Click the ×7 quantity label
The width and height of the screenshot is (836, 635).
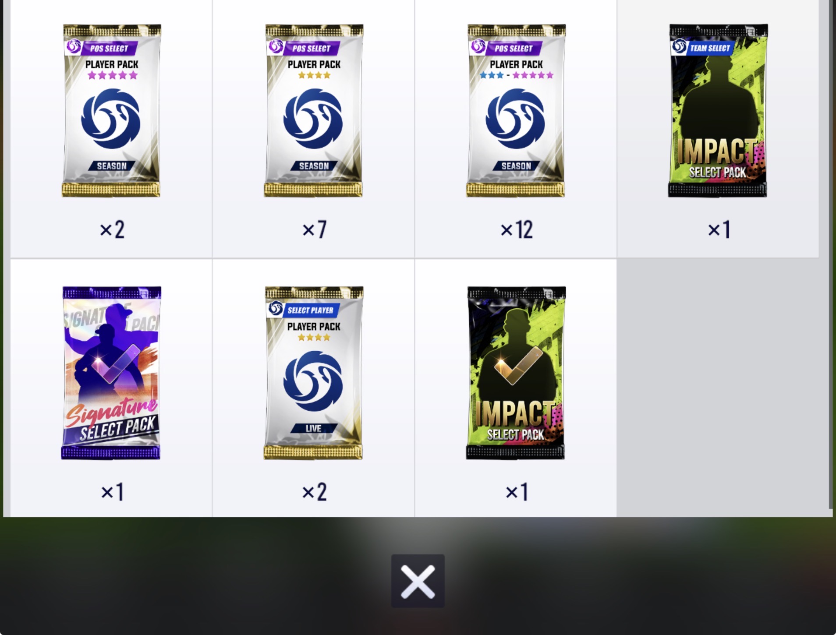pos(315,229)
